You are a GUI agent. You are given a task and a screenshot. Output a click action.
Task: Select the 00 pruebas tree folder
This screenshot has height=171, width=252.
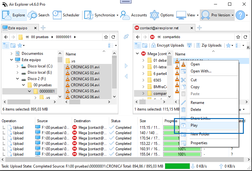pos(40,85)
